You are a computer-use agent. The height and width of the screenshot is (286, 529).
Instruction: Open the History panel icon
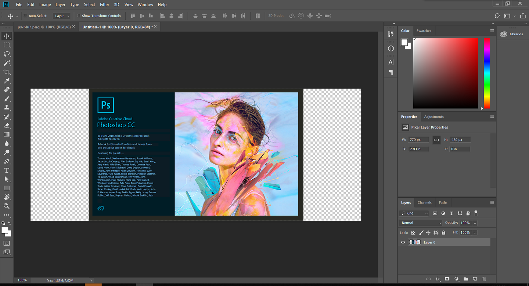pos(391,34)
